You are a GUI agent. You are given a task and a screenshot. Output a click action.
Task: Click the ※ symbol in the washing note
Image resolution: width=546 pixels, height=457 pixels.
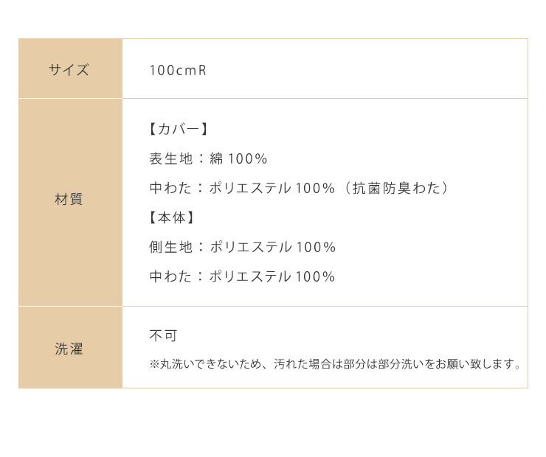click(154, 364)
